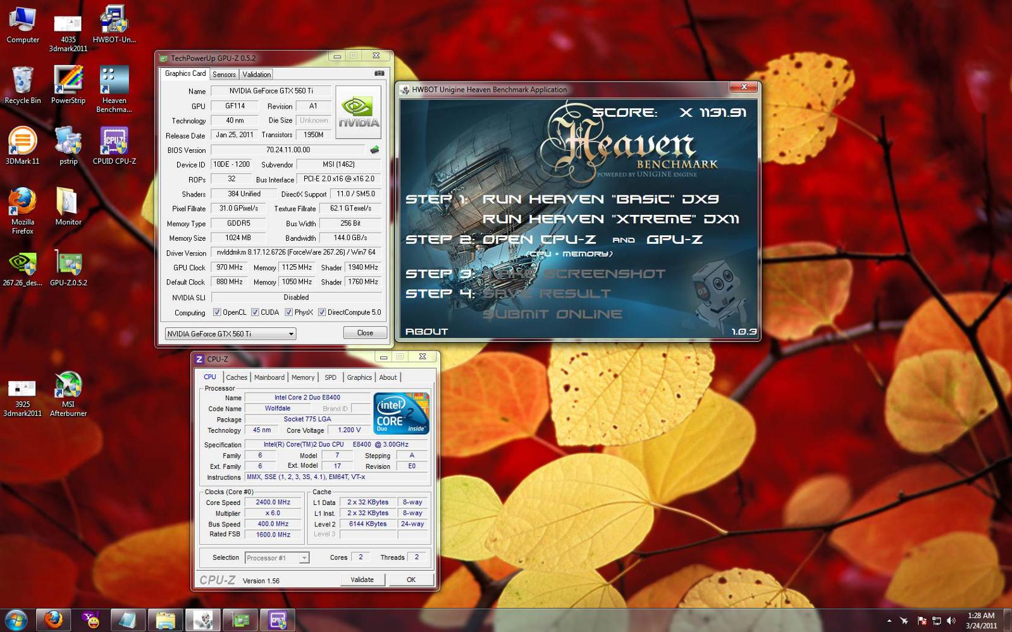
Task: Toggle the PhysX checkbox in GPU-Z
Action: coord(288,312)
